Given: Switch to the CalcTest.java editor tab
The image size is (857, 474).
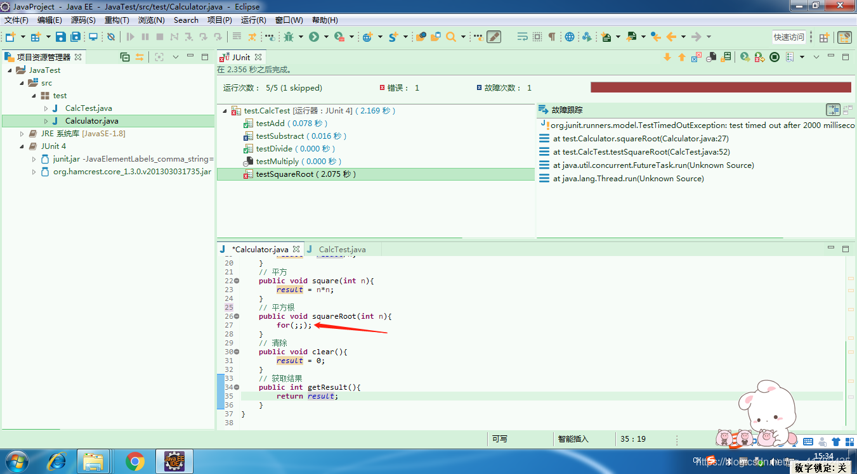Looking at the screenshot, I should point(342,250).
